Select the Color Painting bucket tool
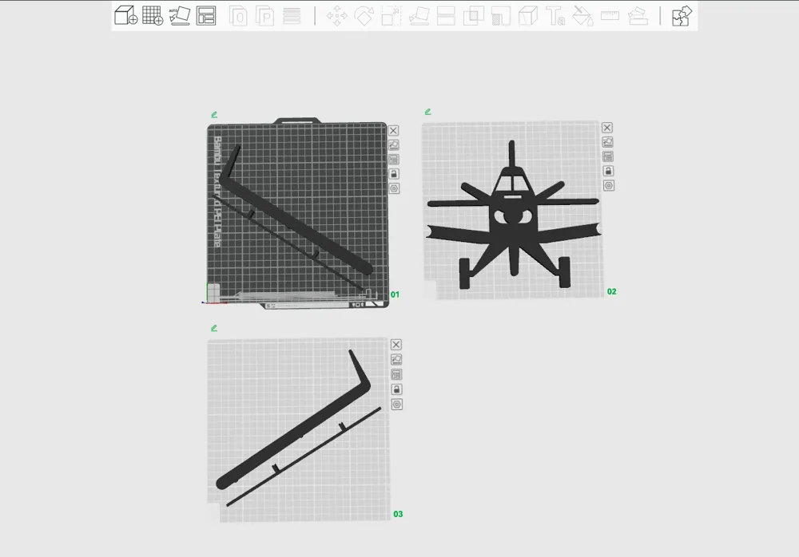Screen dimensions: 799x557 coord(583,16)
